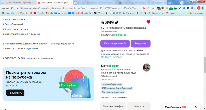Viewport: 206px width, 110px height.
Task: Click the address bar URL field
Action: click(79, 8)
